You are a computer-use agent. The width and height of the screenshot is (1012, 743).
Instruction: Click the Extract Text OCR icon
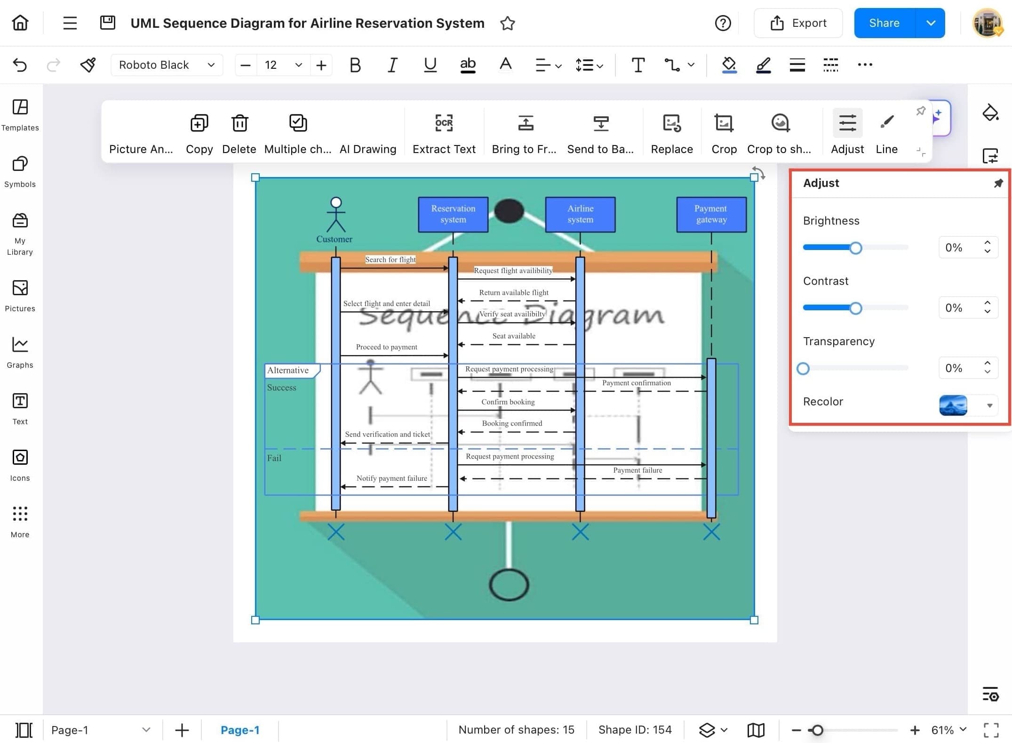444,123
